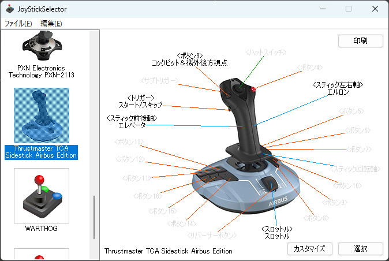
Task: Click the <トリガー> スタート/スキップ label
Action: (x=140, y=102)
